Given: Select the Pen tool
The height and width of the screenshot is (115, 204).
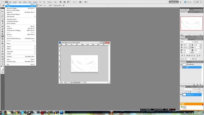Looking at the screenshot, I should tap(3, 47).
